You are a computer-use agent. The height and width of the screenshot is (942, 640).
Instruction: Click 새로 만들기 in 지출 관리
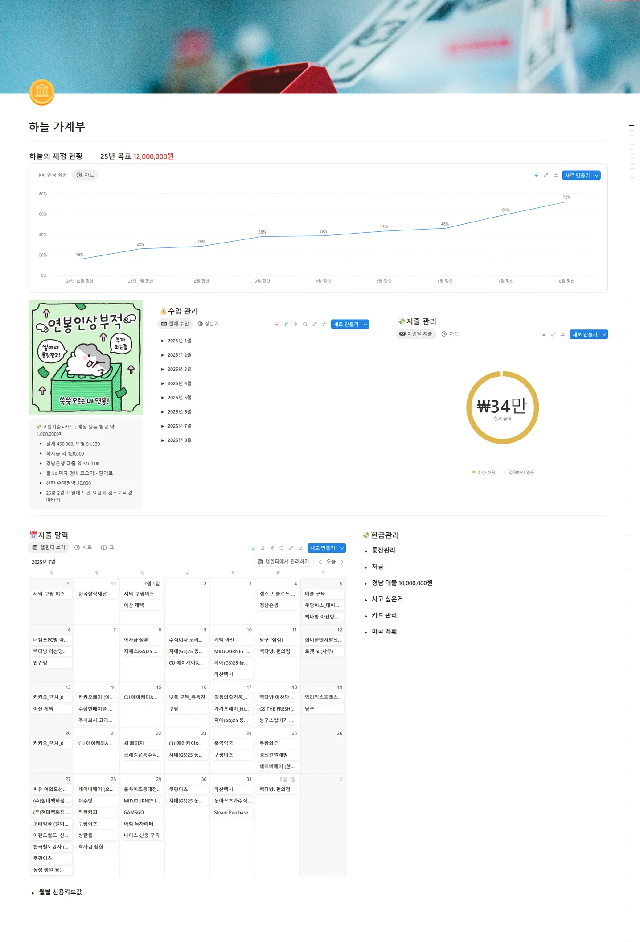pyautogui.click(x=585, y=334)
